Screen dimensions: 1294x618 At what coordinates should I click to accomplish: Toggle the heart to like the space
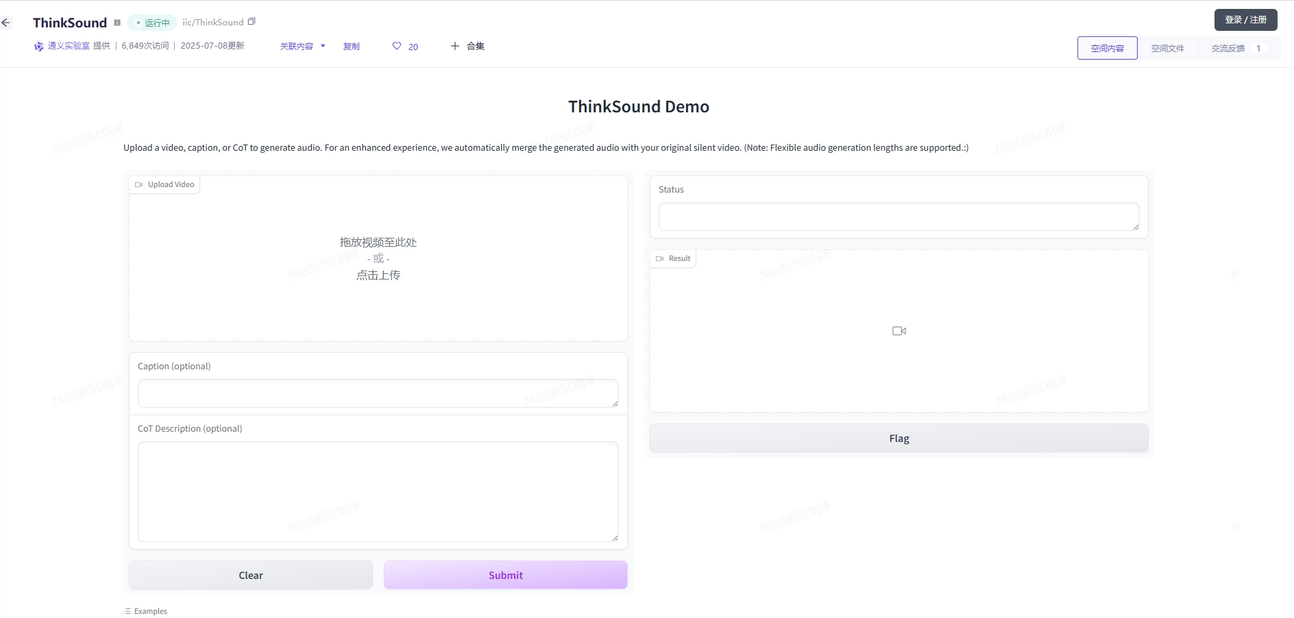[x=397, y=46]
